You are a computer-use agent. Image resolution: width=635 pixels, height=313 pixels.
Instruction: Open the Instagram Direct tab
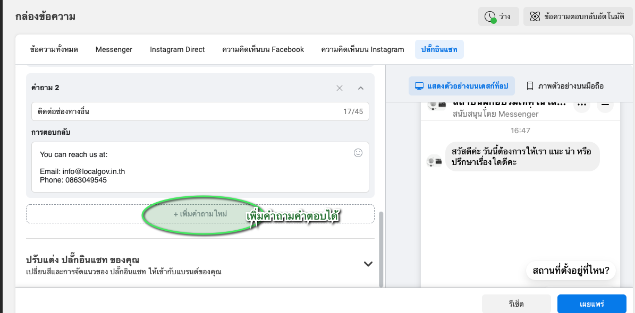pos(177,49)
